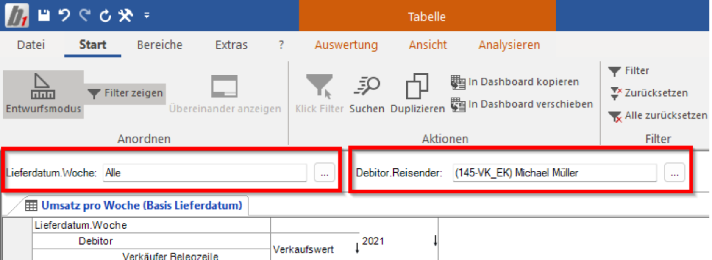The image size is (712, 260).
Task: Switch to the Ansicht tab
Action: pyautogui.click(x=428, y=45)
